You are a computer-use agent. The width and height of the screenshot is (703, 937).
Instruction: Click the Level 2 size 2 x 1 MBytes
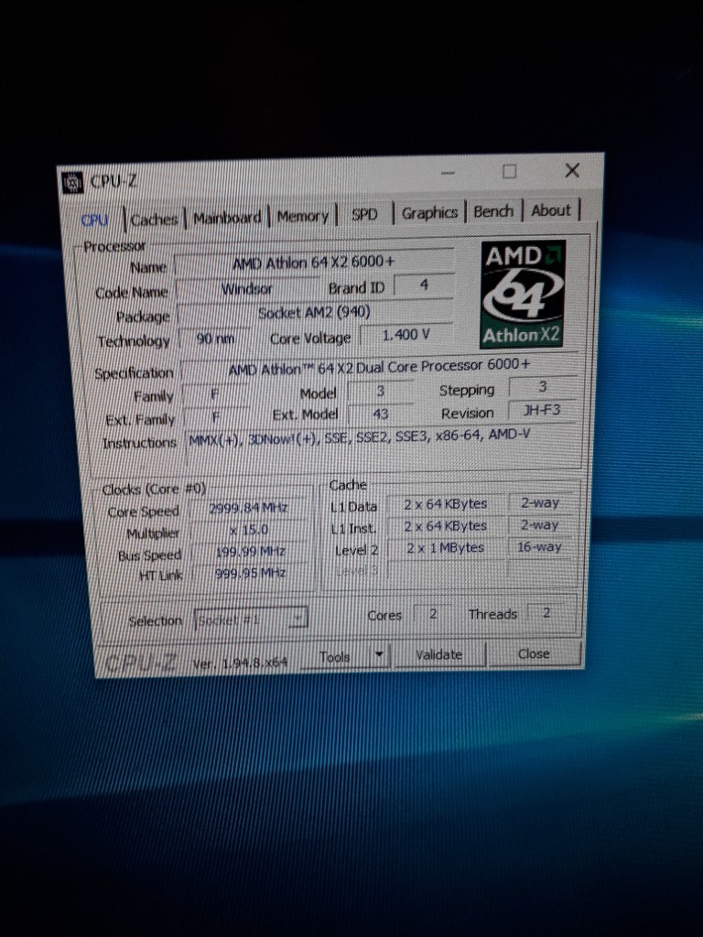tap(446, 548)
